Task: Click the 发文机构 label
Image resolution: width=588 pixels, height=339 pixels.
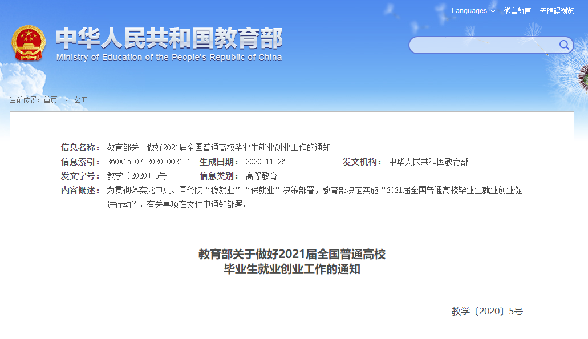Action: tap(362, 162)
